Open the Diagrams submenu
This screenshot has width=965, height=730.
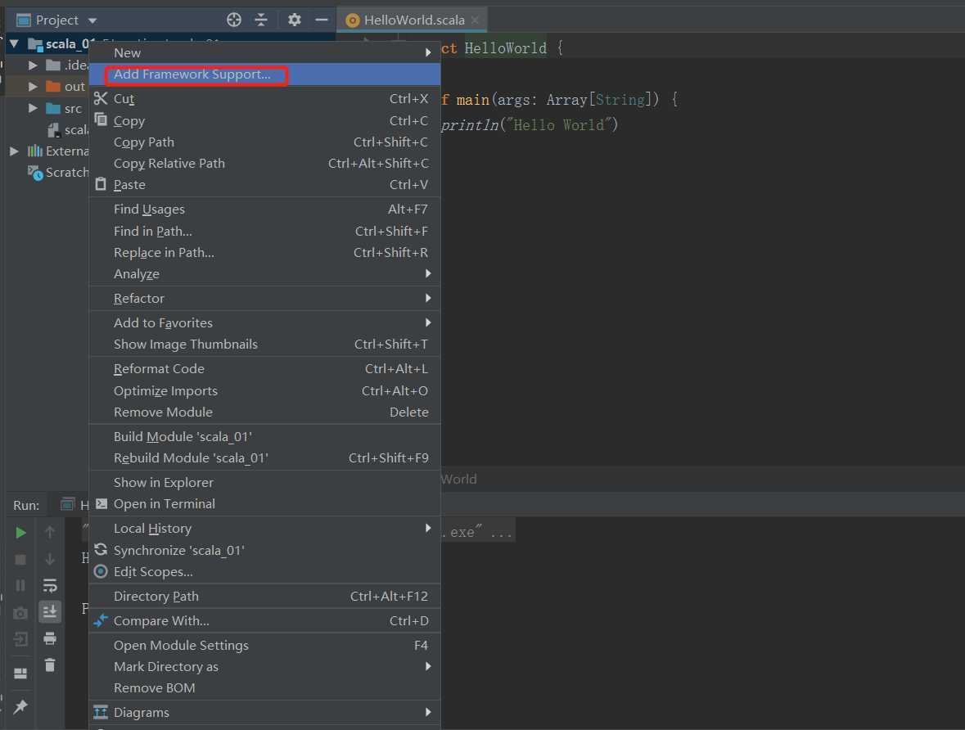click(x=264, y=712)
